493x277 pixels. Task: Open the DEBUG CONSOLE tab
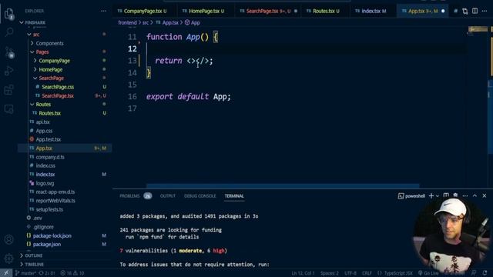click(200, 196)
